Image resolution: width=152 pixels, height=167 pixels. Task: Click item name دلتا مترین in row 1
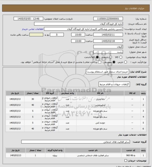[x=100, y=99]
